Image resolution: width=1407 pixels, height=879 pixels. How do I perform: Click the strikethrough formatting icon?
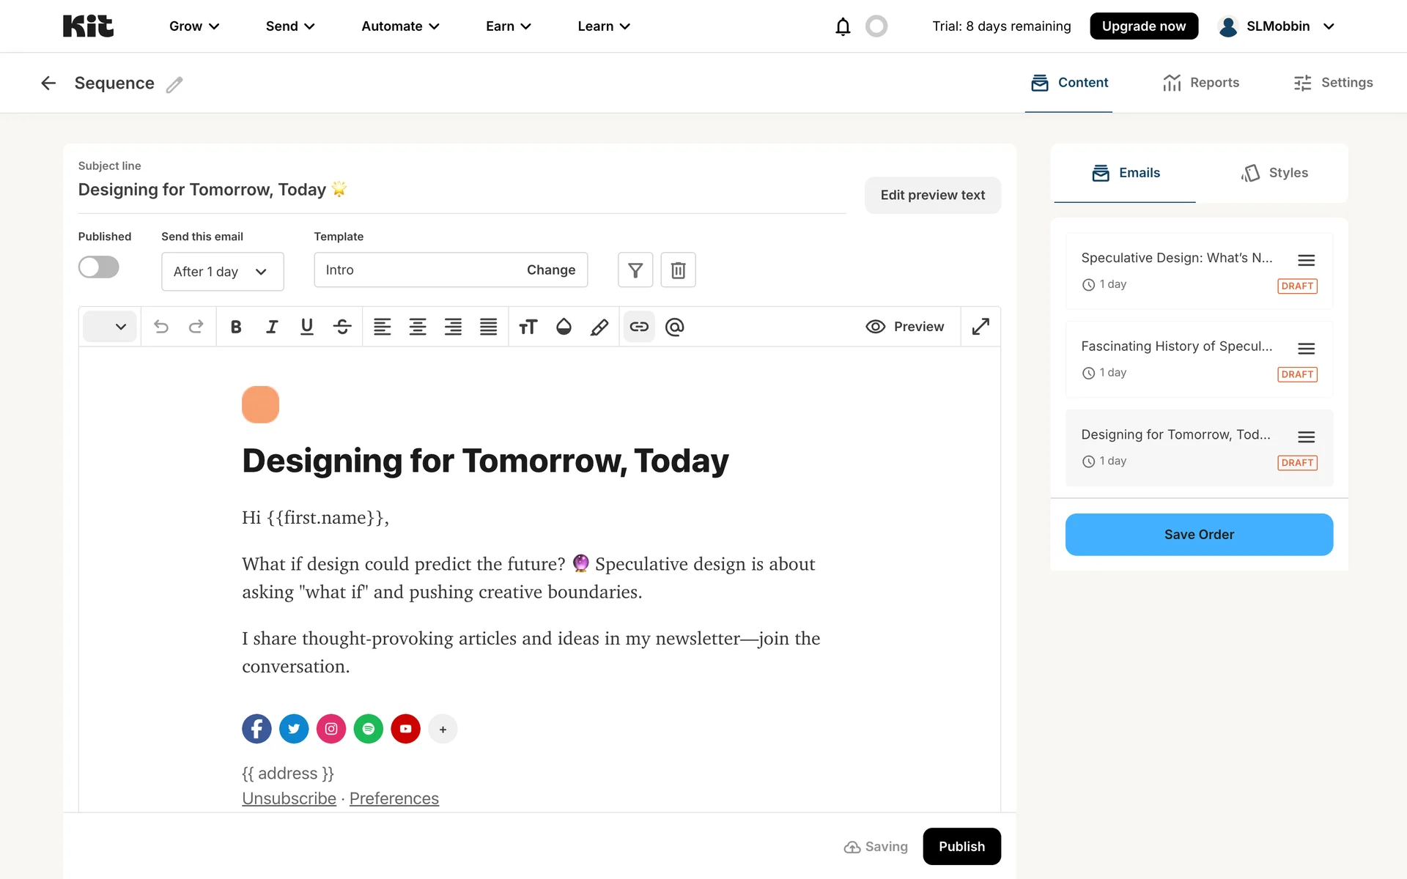pyautogui.click(x=342, y=327)
